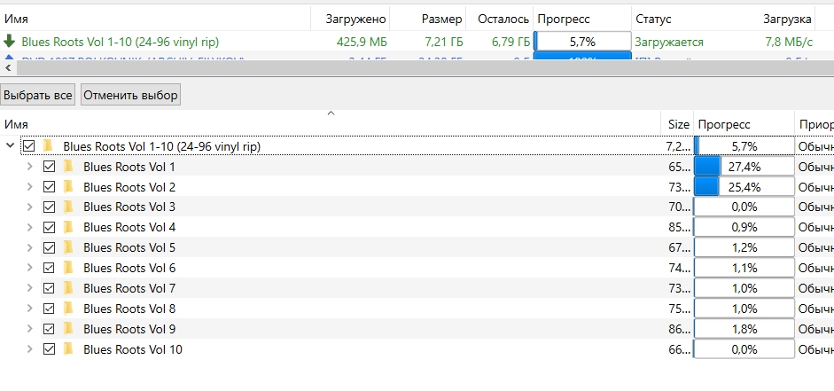
Task: Toggle Blues Roots Vol 7 checkbox
Action: pyautogui.click(x=49, y=288)
